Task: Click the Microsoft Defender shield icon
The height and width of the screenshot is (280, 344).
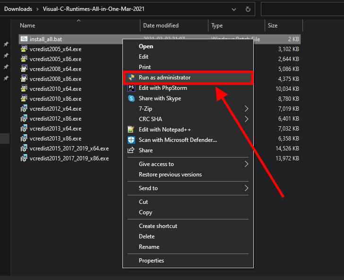Action: point(131,140)
